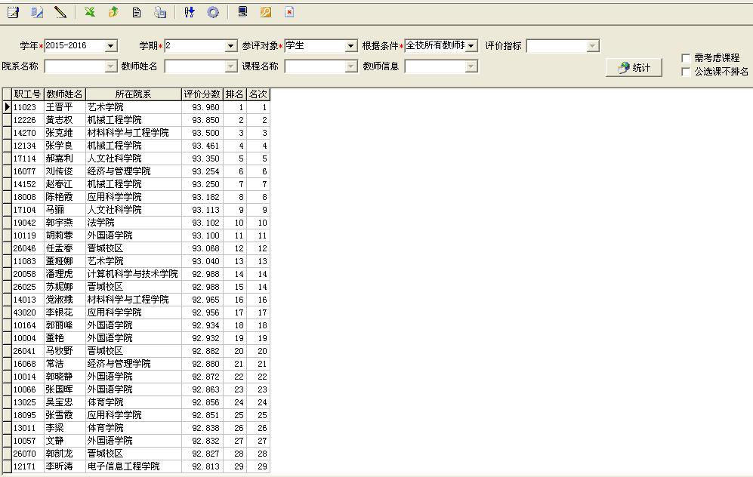Screen dimensions: 753x477
Task: Click the print preview icon
Action: 160,12
